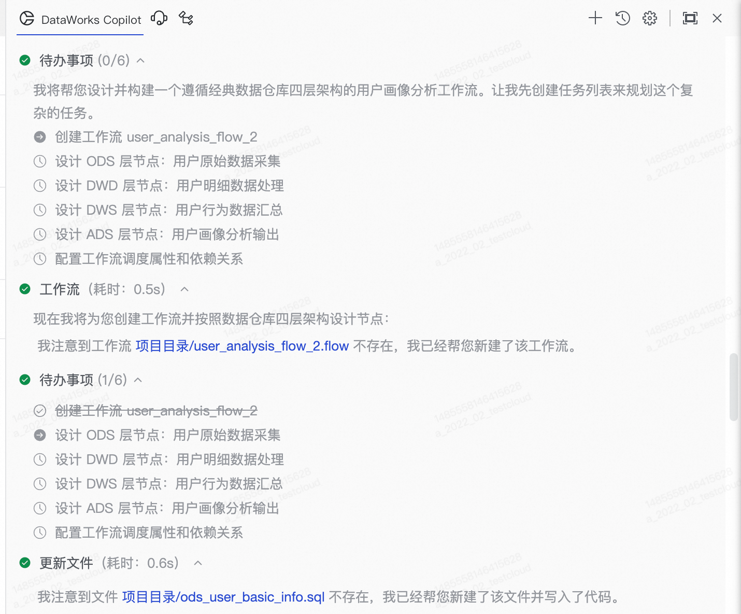Click pending clock icon for DWS 层节点 in first list
This screenshot has height=614, width=741.
coord(40,210)
